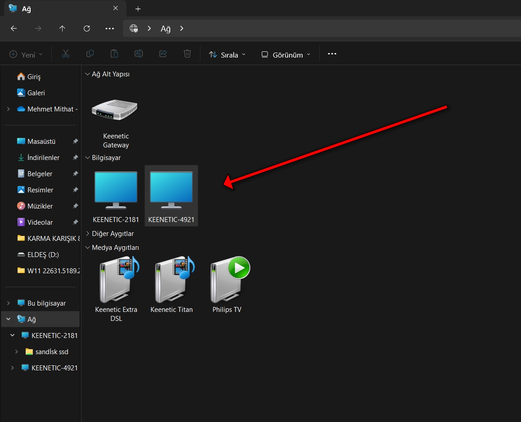Open Belgeler in quick access
This screenshot has width=521, height=422.
click(x=35, y=174)
